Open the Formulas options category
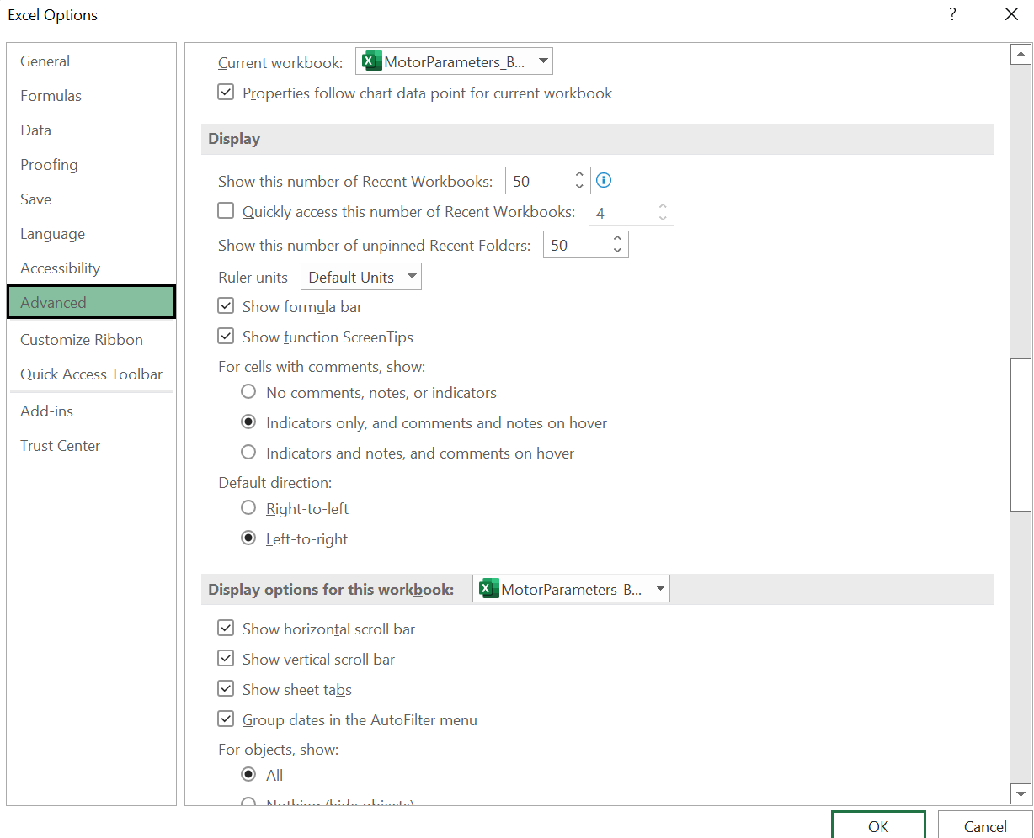 tap(91, 96)
